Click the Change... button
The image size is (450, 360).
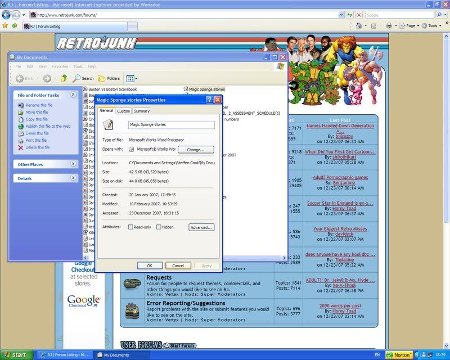pyautogui.click(x=196, y=150)
